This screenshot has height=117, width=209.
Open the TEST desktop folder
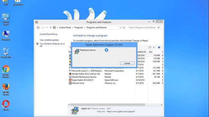pos(6,3)
